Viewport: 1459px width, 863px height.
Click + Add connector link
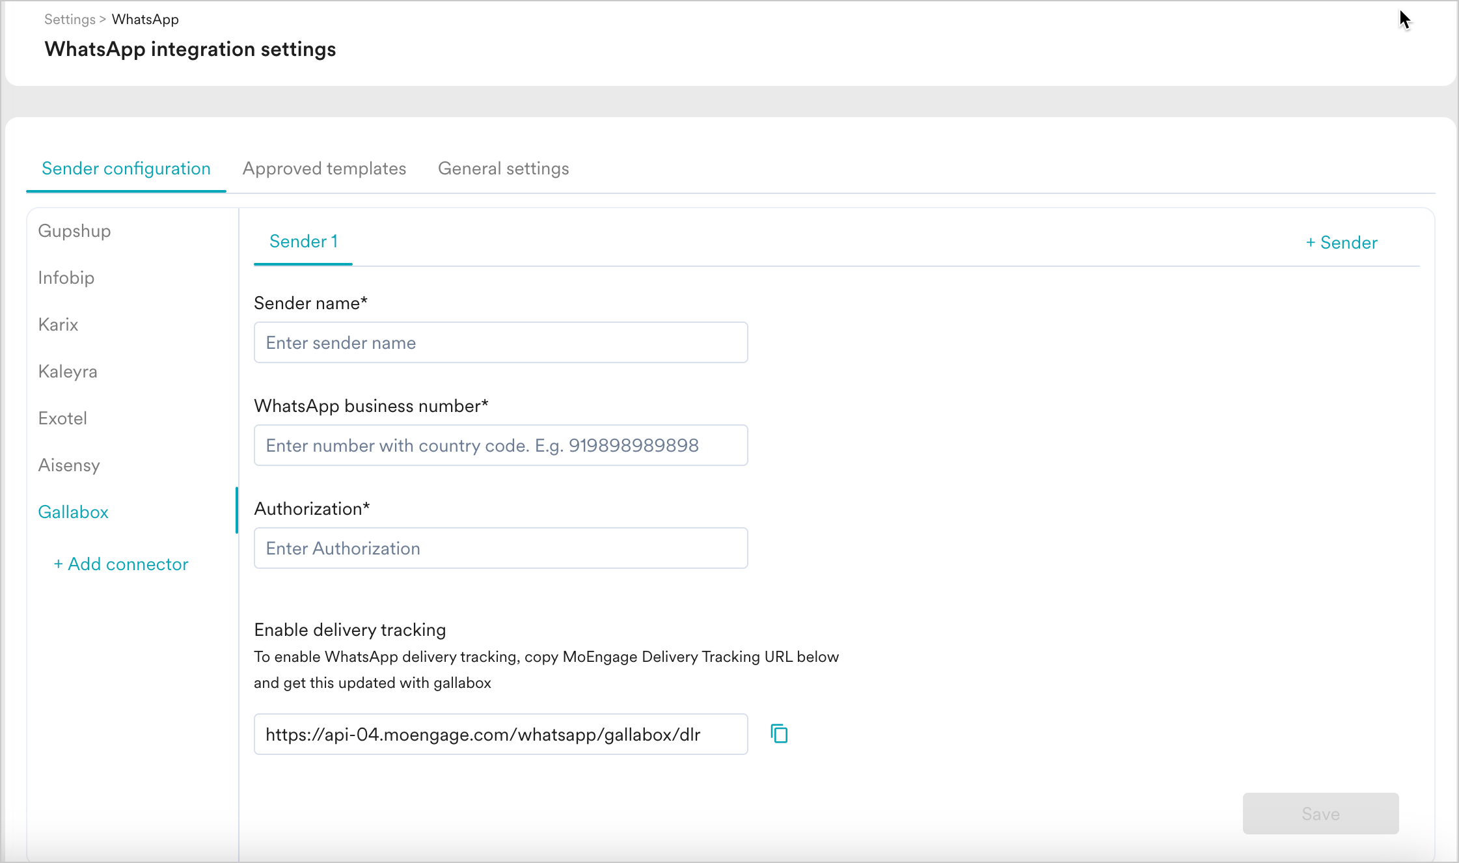(121, 564)
